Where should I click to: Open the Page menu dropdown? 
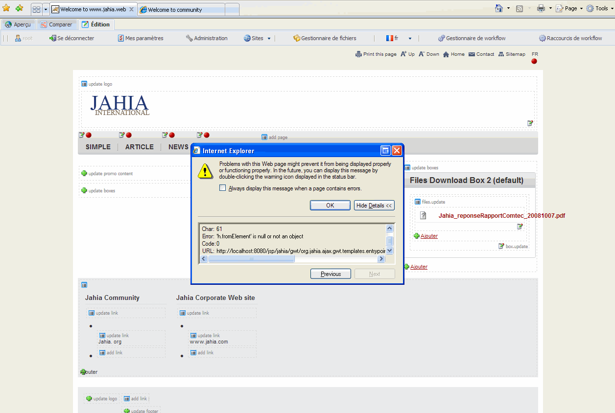pos(570,8)
